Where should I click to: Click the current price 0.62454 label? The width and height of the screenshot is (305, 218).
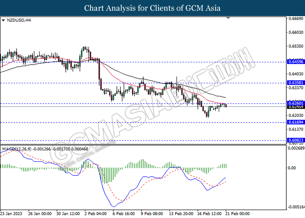[296, 107]
